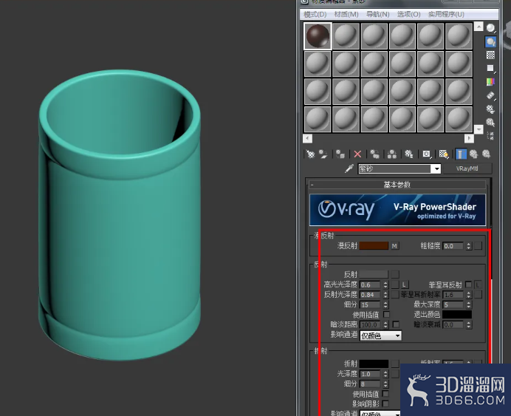Click 折射 细分 value field 8
The image size is (511, 416).
(370, 384)
